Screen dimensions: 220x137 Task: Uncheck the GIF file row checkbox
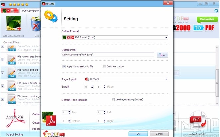pyautogui.click(x=3, y=99)
